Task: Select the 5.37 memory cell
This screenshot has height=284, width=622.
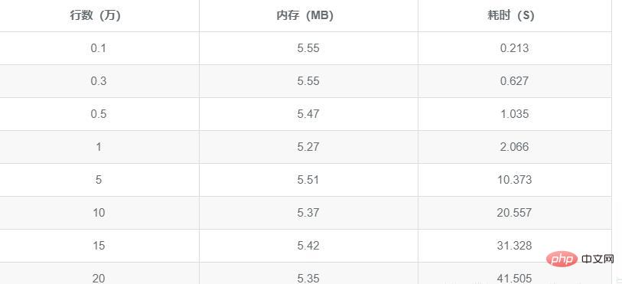Action: pos(308,213)
